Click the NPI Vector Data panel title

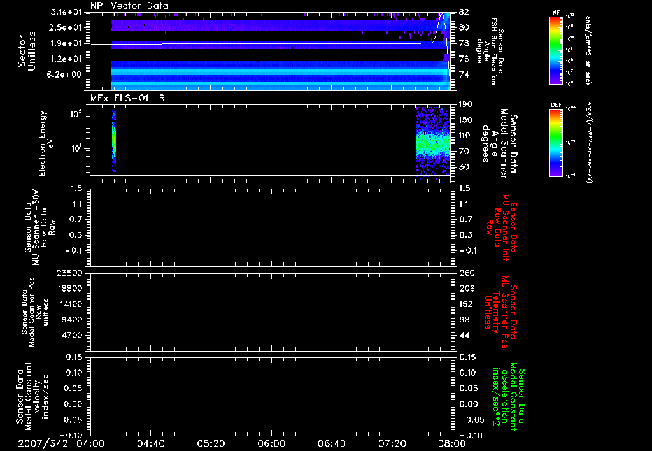[129, 6]
